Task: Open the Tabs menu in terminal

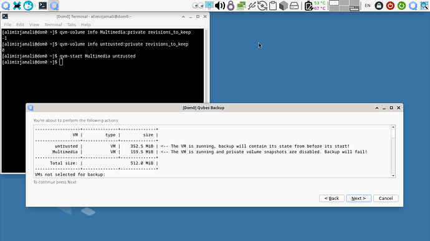Action: 71,25
